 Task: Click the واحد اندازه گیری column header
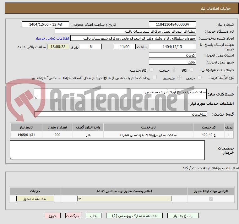88,127
